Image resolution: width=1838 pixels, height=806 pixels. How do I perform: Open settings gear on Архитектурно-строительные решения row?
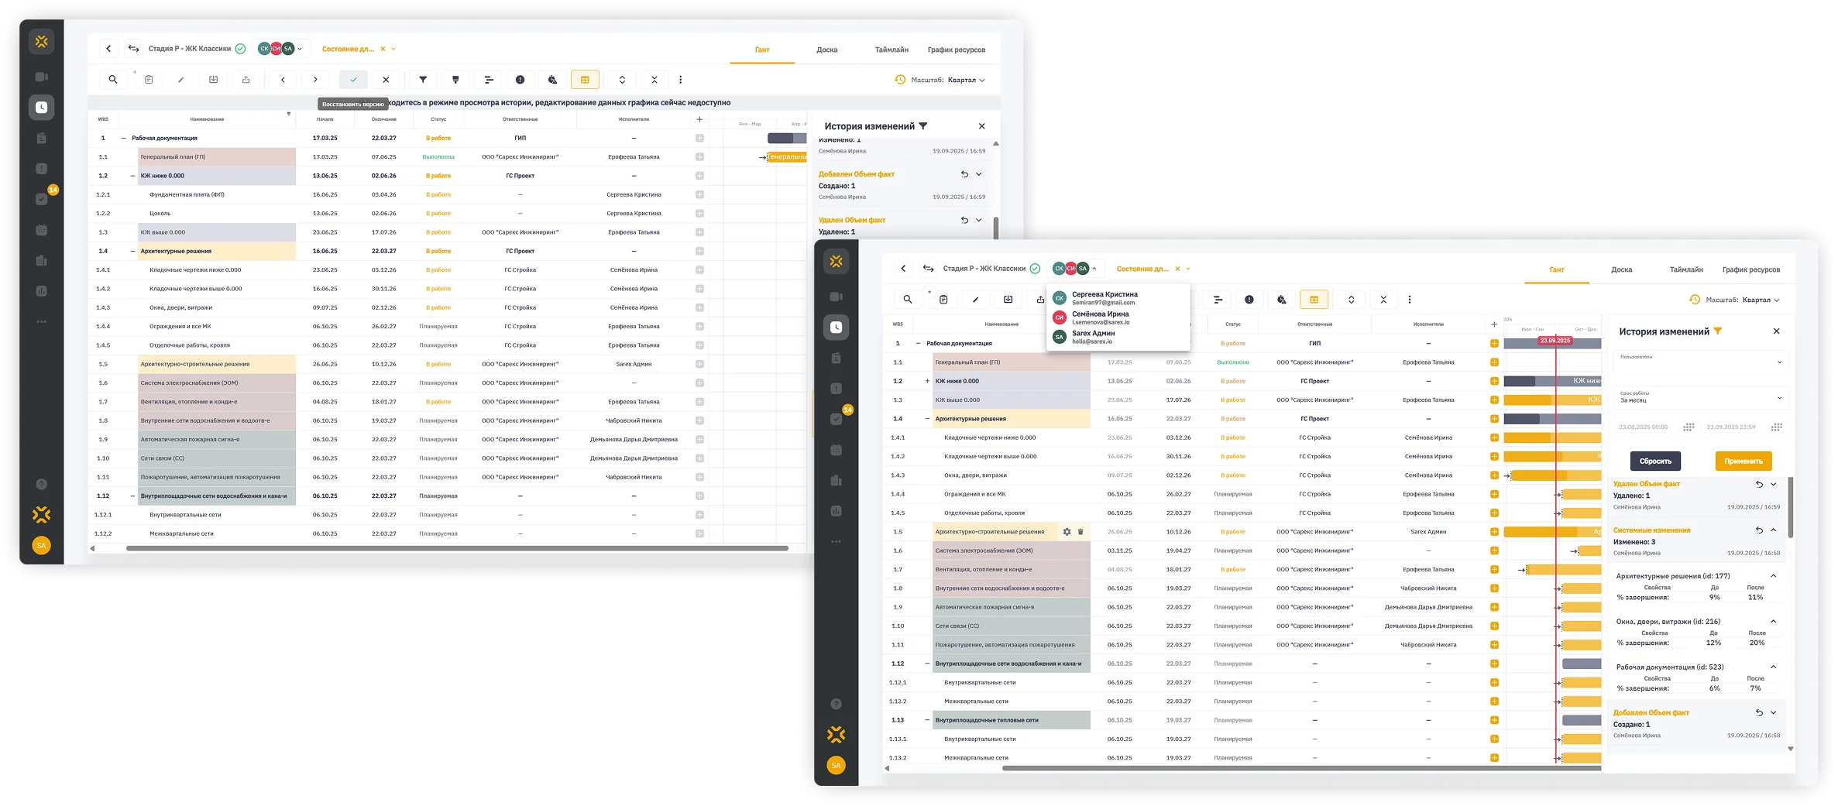click(1067, 532)
